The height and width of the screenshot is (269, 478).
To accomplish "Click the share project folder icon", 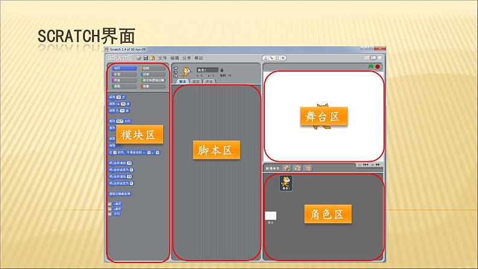I will point(152,58).
